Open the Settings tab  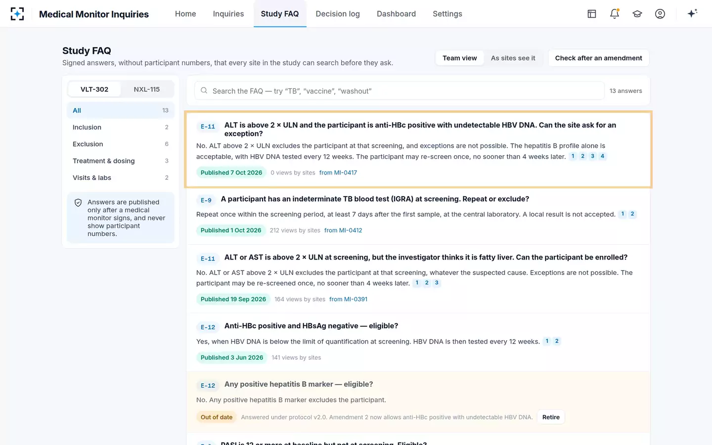447,14
